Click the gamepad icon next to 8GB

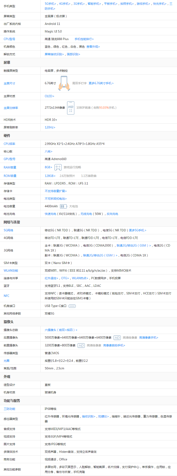click(58, 167)
